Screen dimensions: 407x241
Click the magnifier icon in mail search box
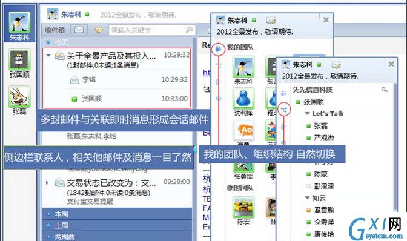pos(190,30)
